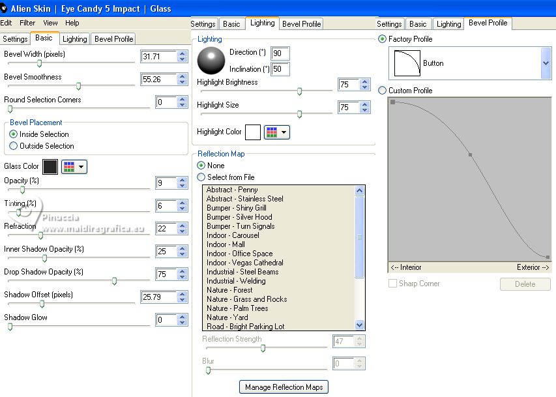This screenshot has width=556, height=397.
Task: Adjust Refraction value spinner arrows
Action: coord(183,228)
